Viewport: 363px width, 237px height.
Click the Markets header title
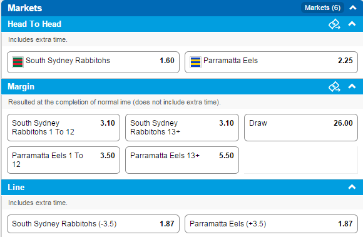pos(25,8)
